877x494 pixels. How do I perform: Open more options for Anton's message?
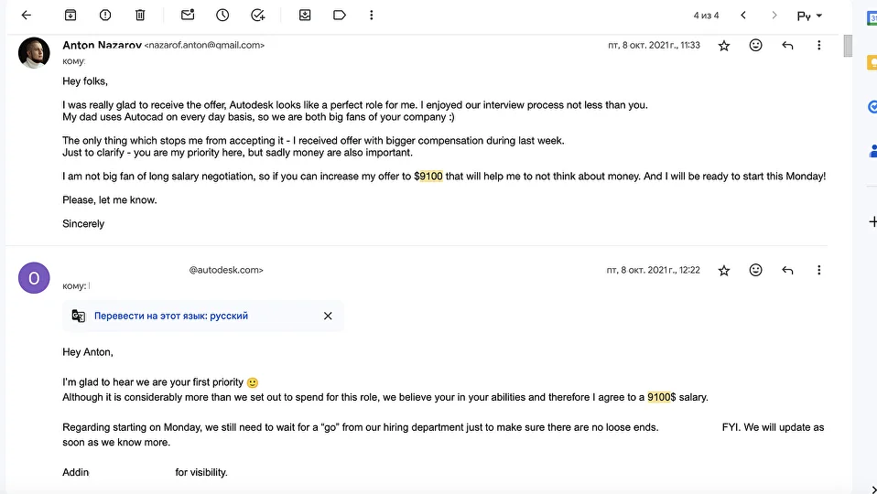(x=818, y=45)
